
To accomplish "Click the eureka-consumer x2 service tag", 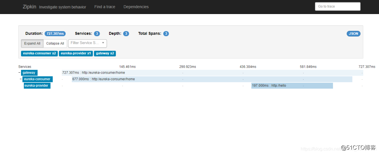I will [39, 53].
